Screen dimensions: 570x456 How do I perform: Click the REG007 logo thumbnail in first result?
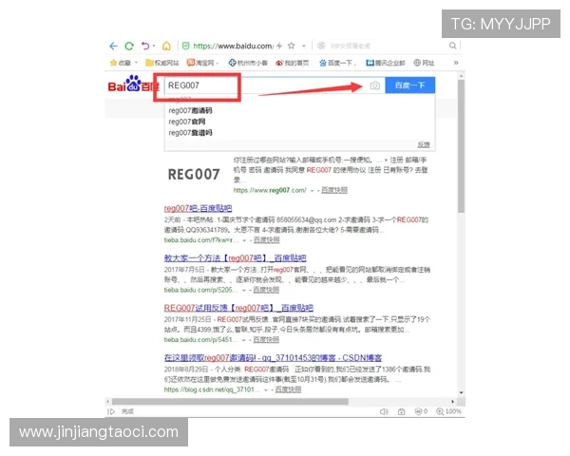point(194,175)
